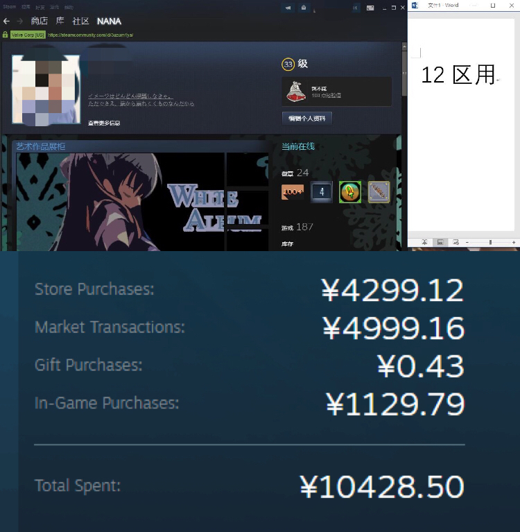This screenshot has width=520, height=532.
Task: Open the 库 library tab
Action: click(60, 21)
